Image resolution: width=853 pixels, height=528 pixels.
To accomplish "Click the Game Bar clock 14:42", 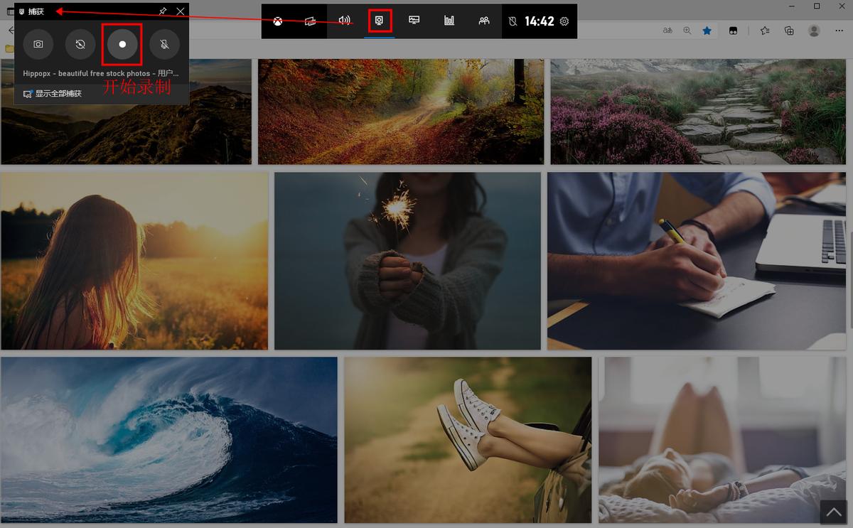I will point(540,21).
